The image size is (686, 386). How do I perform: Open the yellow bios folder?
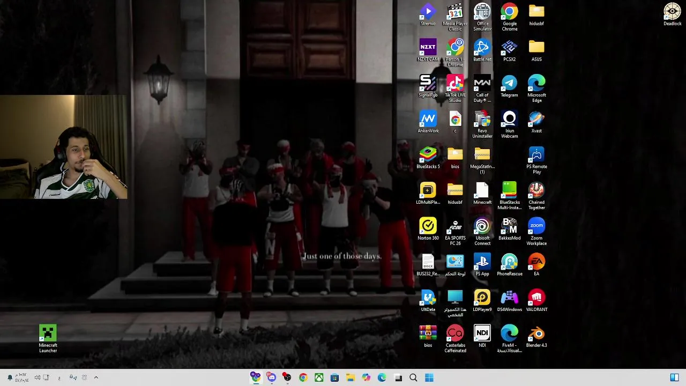[455, 158]
